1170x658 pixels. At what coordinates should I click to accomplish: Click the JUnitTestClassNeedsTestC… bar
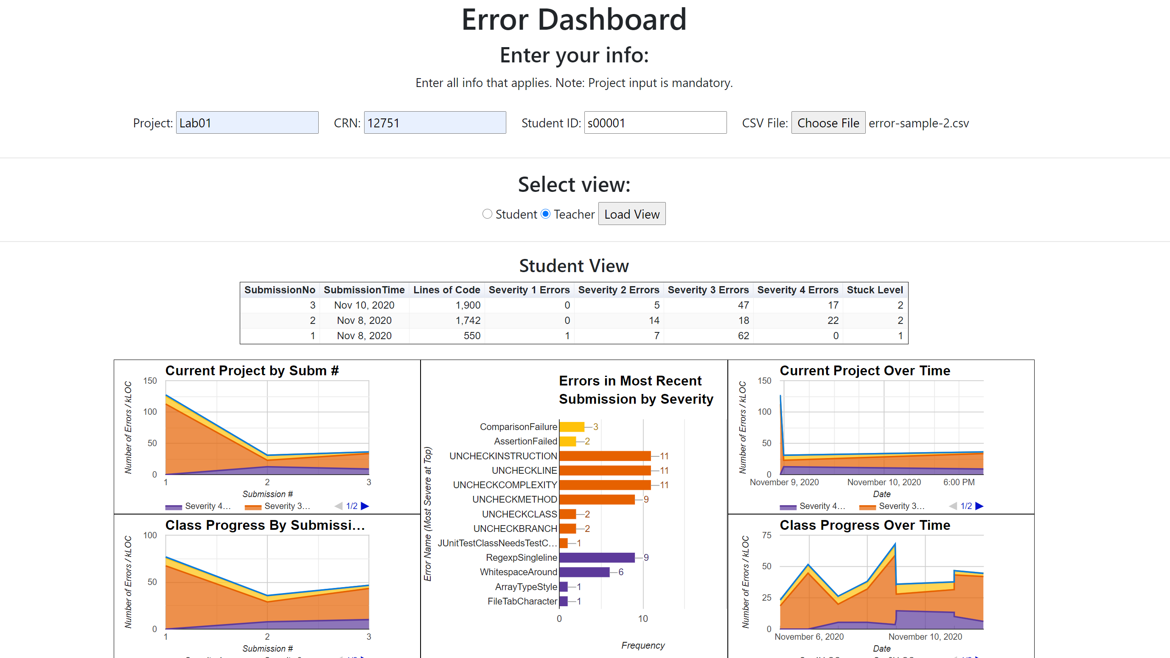pos(564,543)
